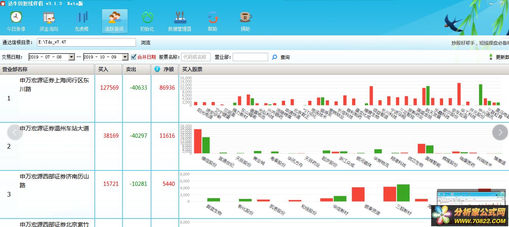Select row 申万宏源证券上海闵行区东川路
Screen dimensions: 509x227
54,85
